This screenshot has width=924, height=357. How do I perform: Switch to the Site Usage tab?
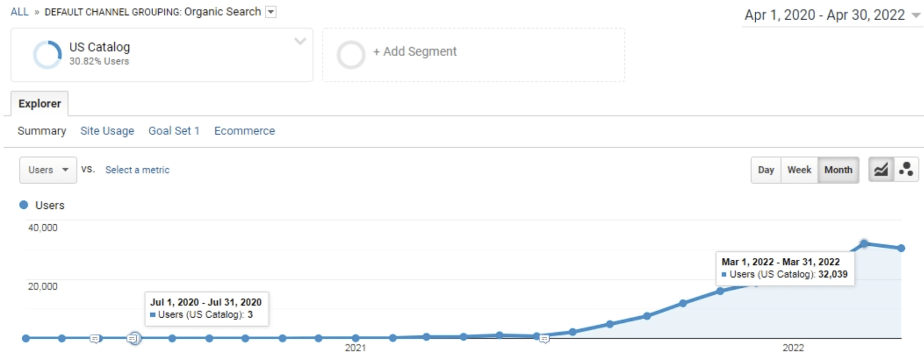107,131
